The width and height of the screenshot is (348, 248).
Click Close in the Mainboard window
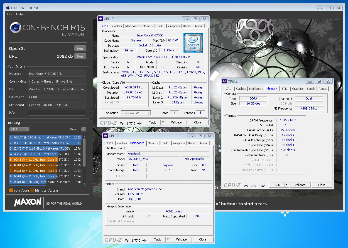point(203,239)
